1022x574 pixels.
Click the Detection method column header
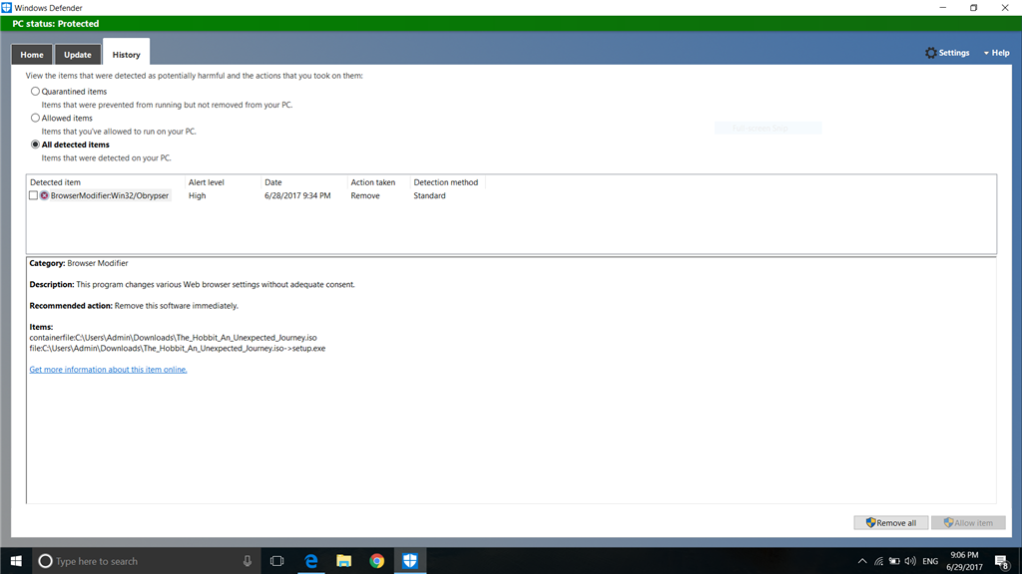click(x=446, y=182)
